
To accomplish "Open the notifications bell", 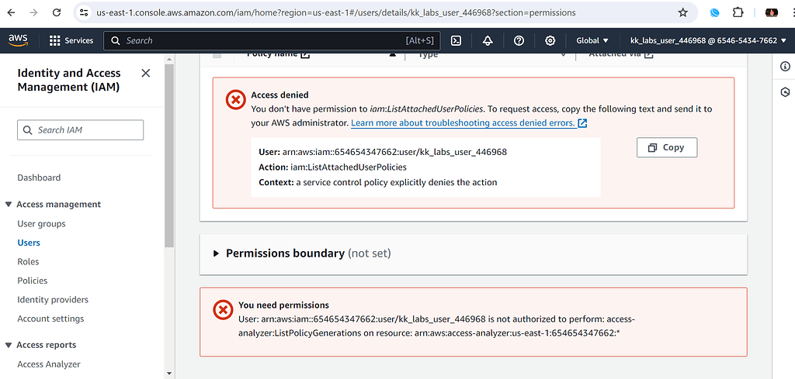I will coord(488,40).
